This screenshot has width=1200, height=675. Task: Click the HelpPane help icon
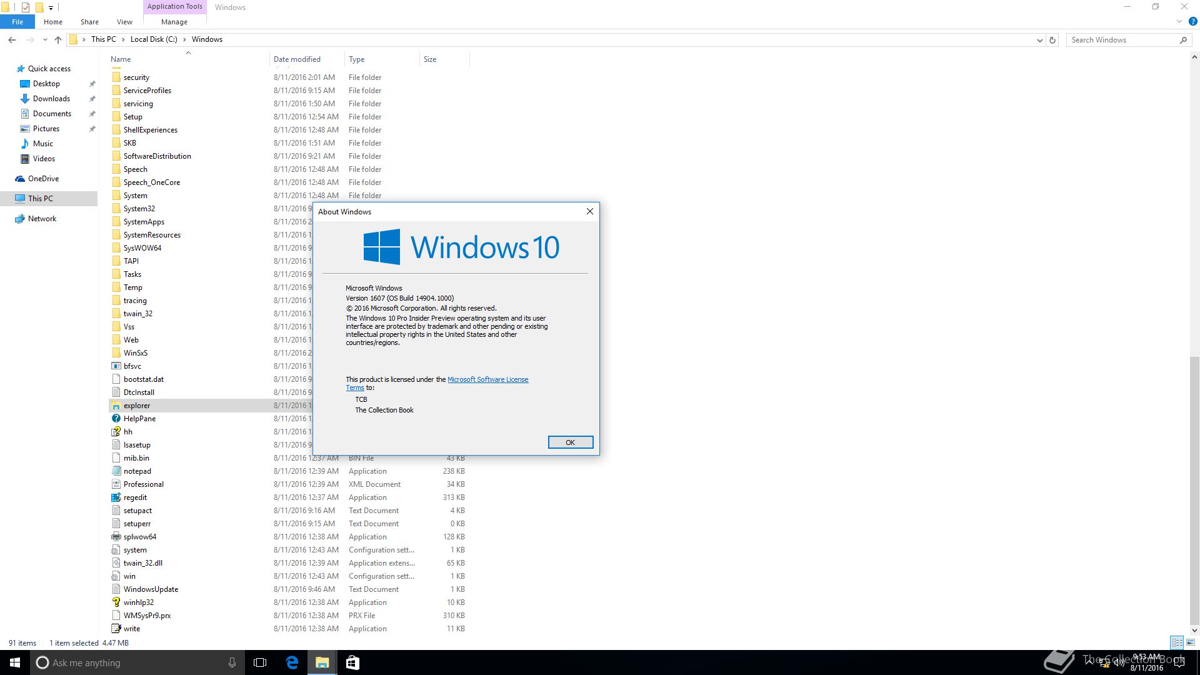[x=116, y=419]
